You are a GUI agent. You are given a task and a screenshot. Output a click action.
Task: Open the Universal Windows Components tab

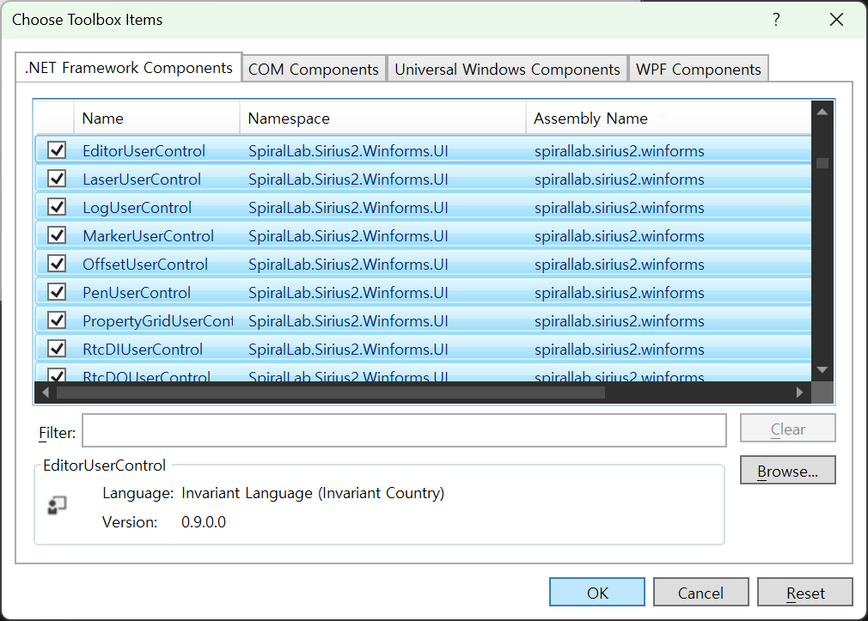click(x=507, y=70)
